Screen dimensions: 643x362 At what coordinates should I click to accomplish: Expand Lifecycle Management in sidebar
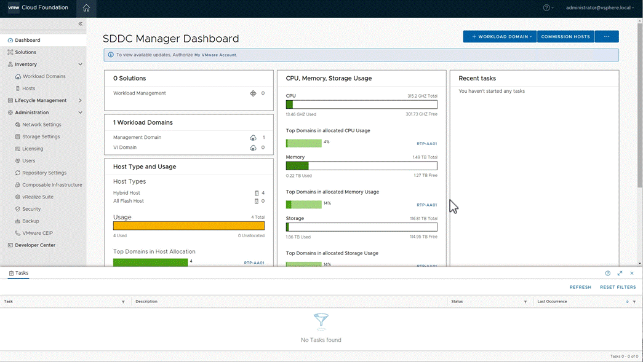(x=81, y=101)
